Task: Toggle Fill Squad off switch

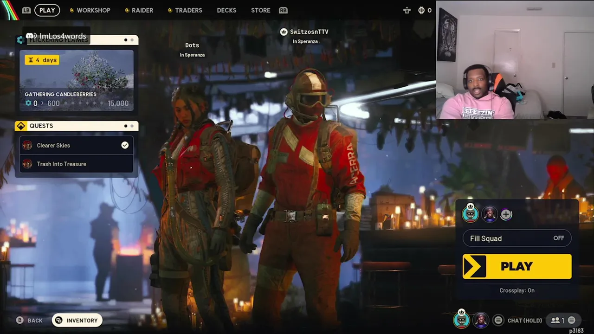Action: click(517, 238)
